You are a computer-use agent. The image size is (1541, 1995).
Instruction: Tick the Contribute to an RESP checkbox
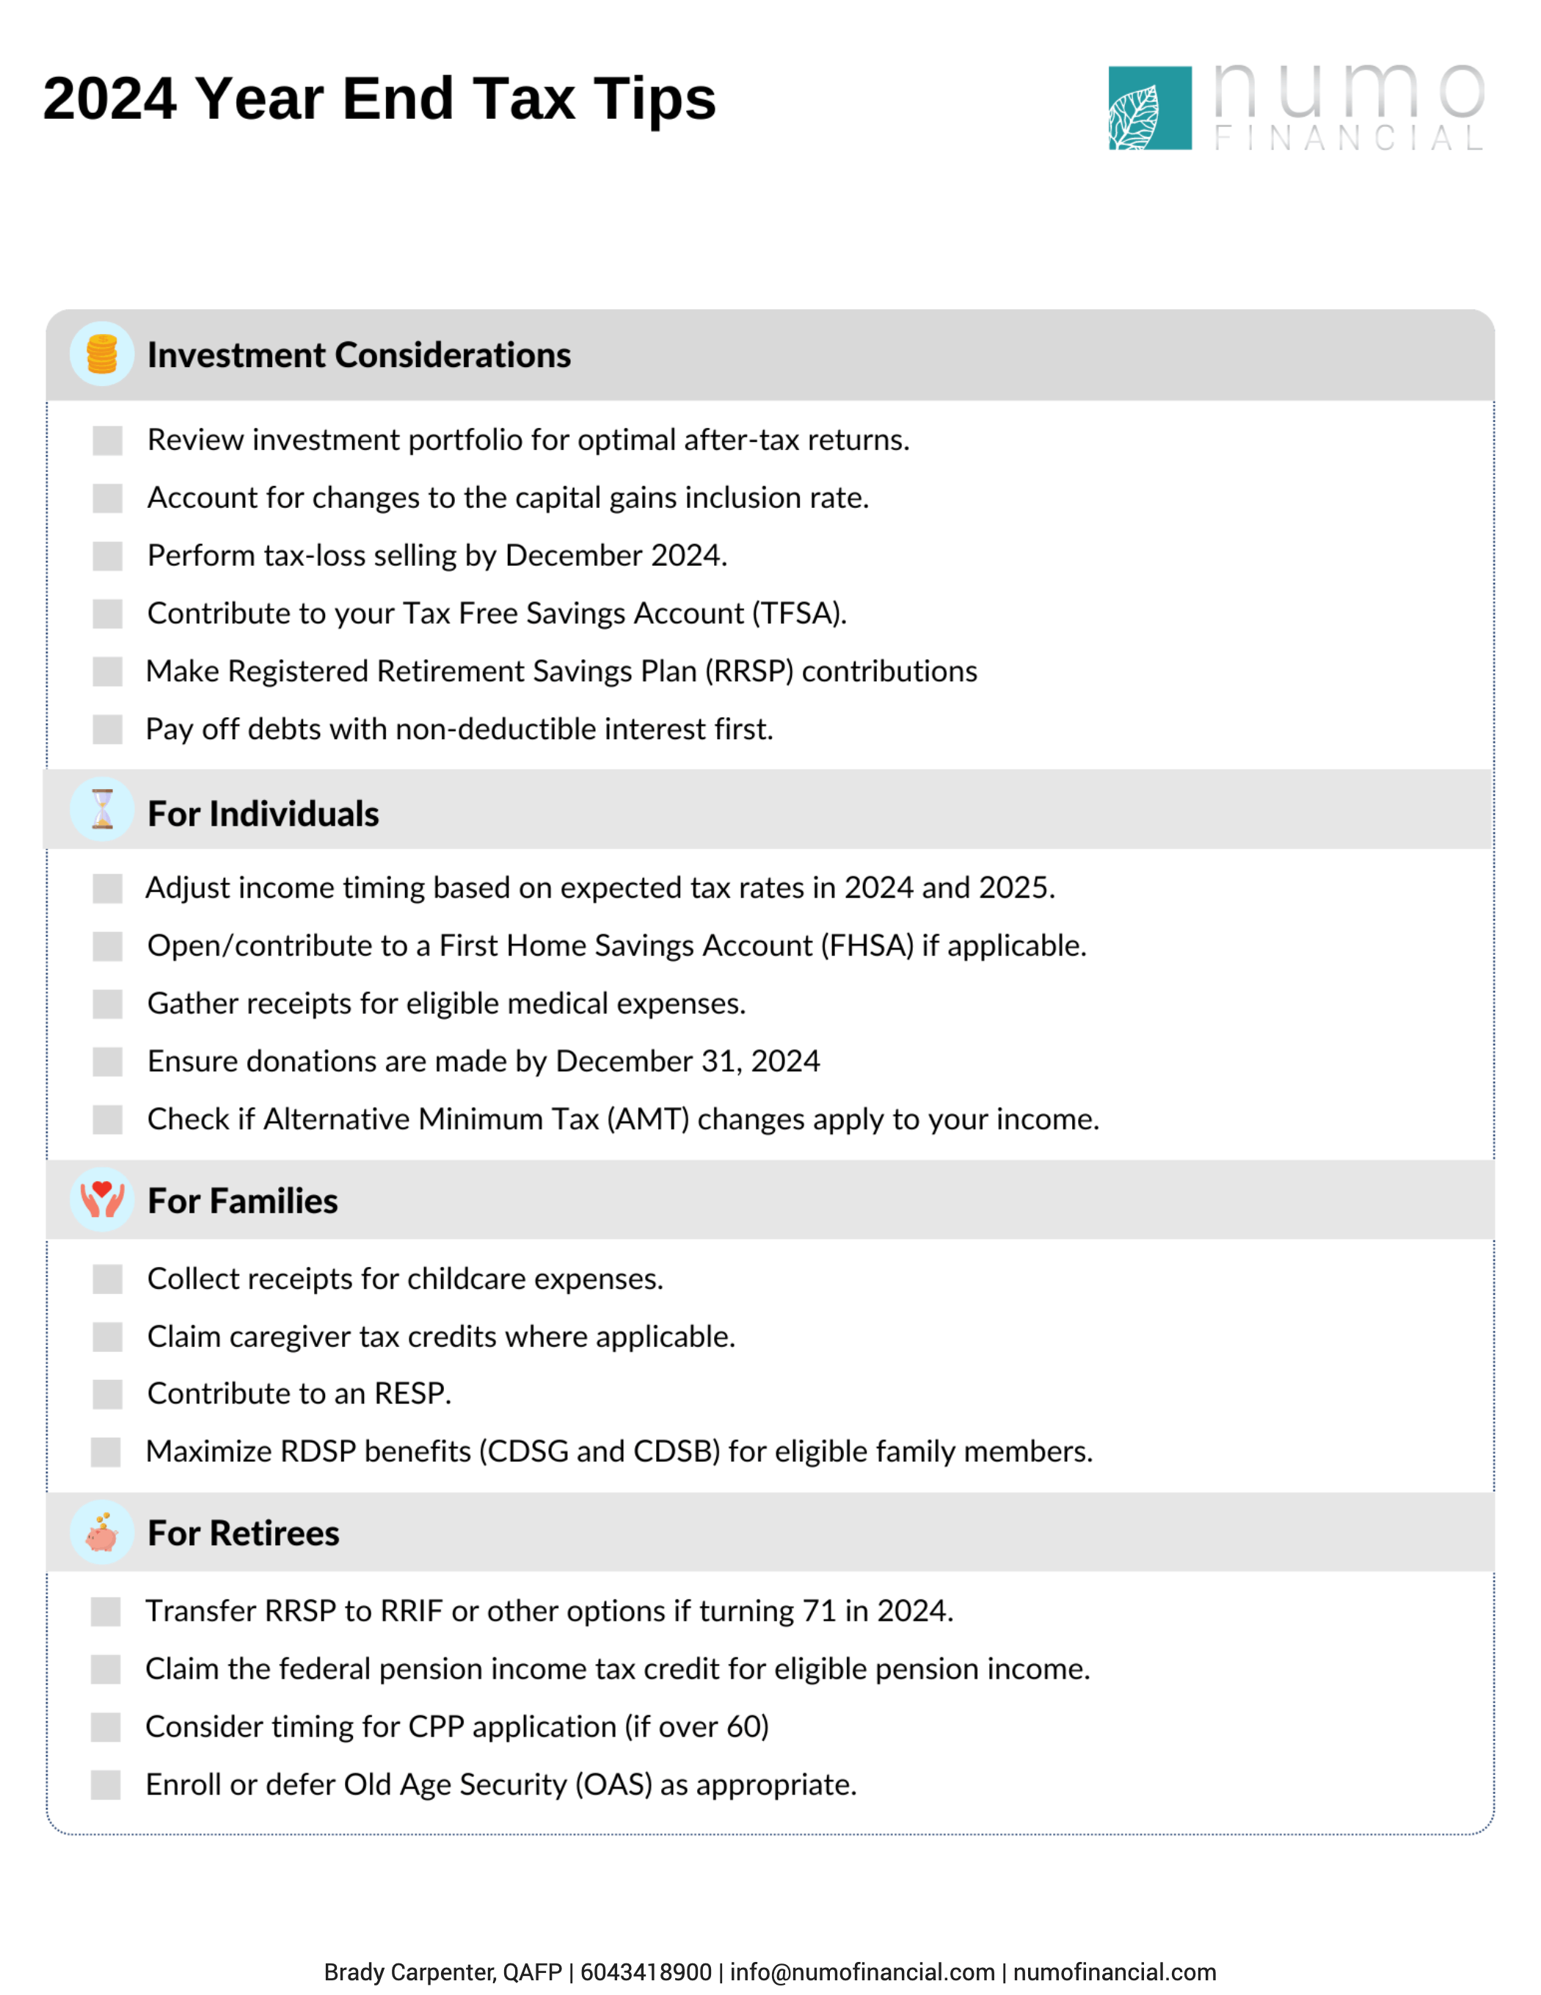(x=108, y=1394)
